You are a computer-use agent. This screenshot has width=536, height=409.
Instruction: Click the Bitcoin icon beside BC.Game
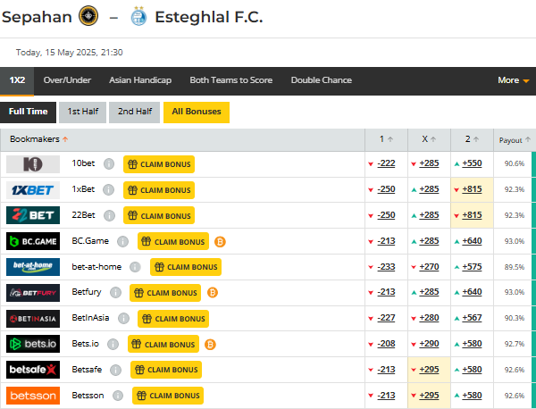(x=220, y=242)
